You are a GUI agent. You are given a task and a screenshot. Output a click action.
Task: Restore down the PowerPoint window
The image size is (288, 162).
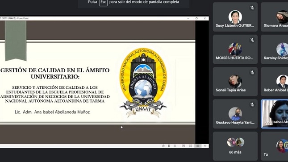(196, 18)
